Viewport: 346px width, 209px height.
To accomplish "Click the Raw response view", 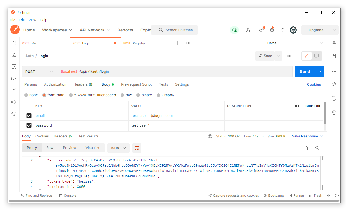I will tap(50, 148).
